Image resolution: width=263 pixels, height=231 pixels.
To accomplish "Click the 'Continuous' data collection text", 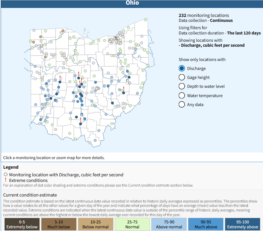I will [x=222, y=21].
